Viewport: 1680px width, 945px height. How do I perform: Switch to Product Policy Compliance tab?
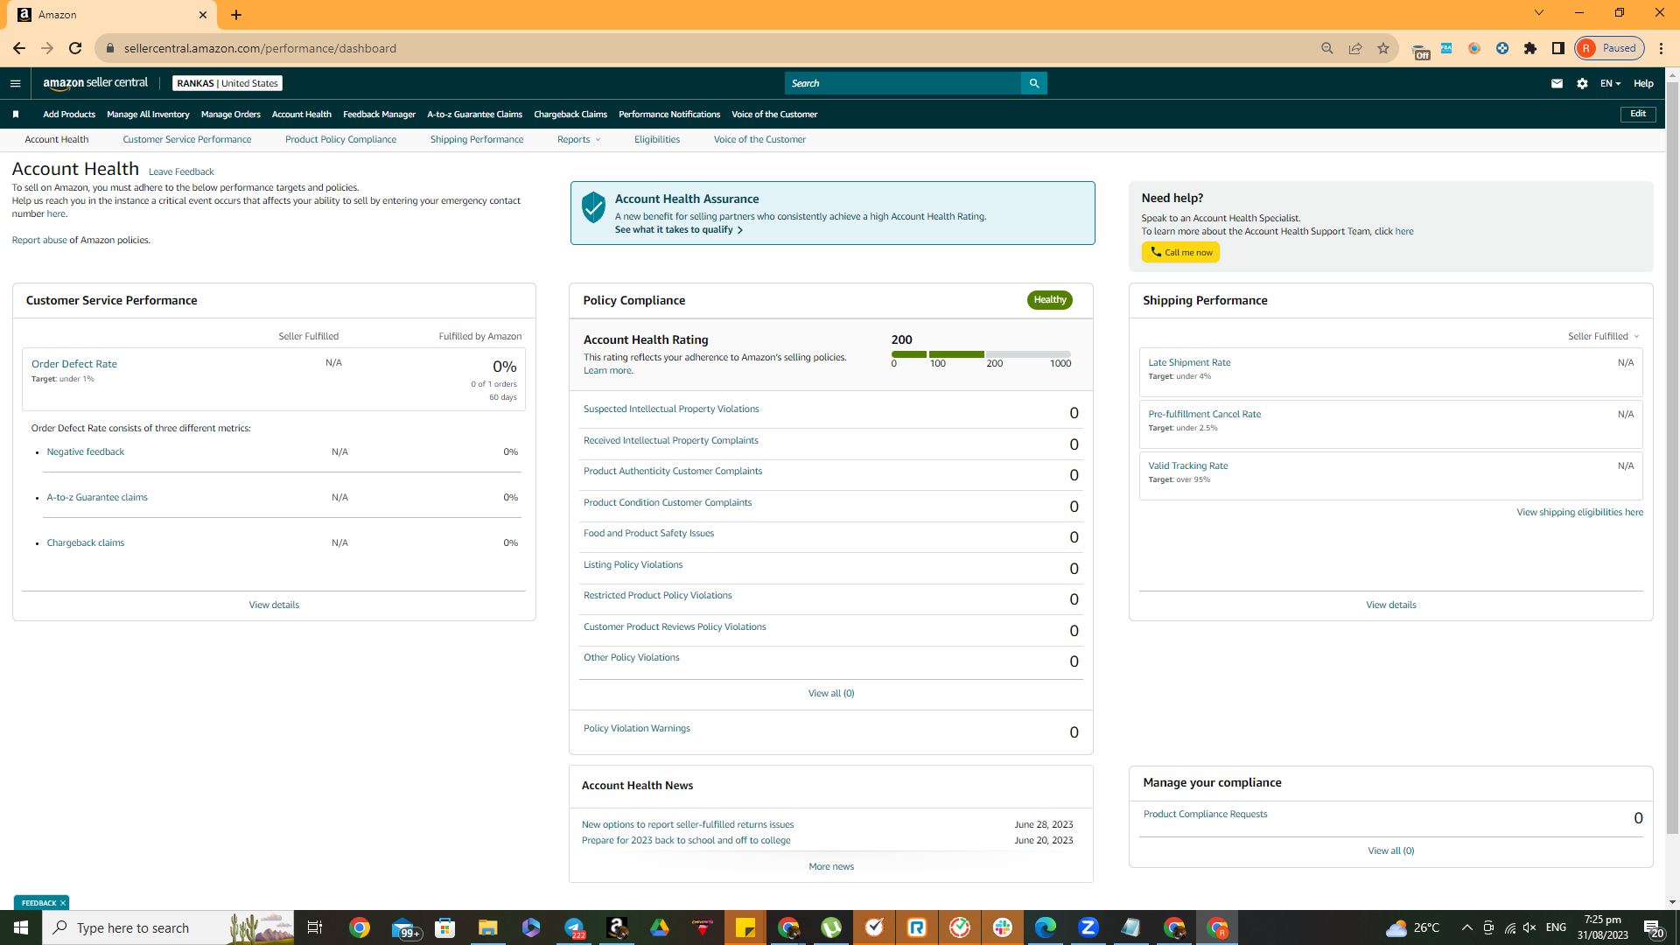click(340, 140)
